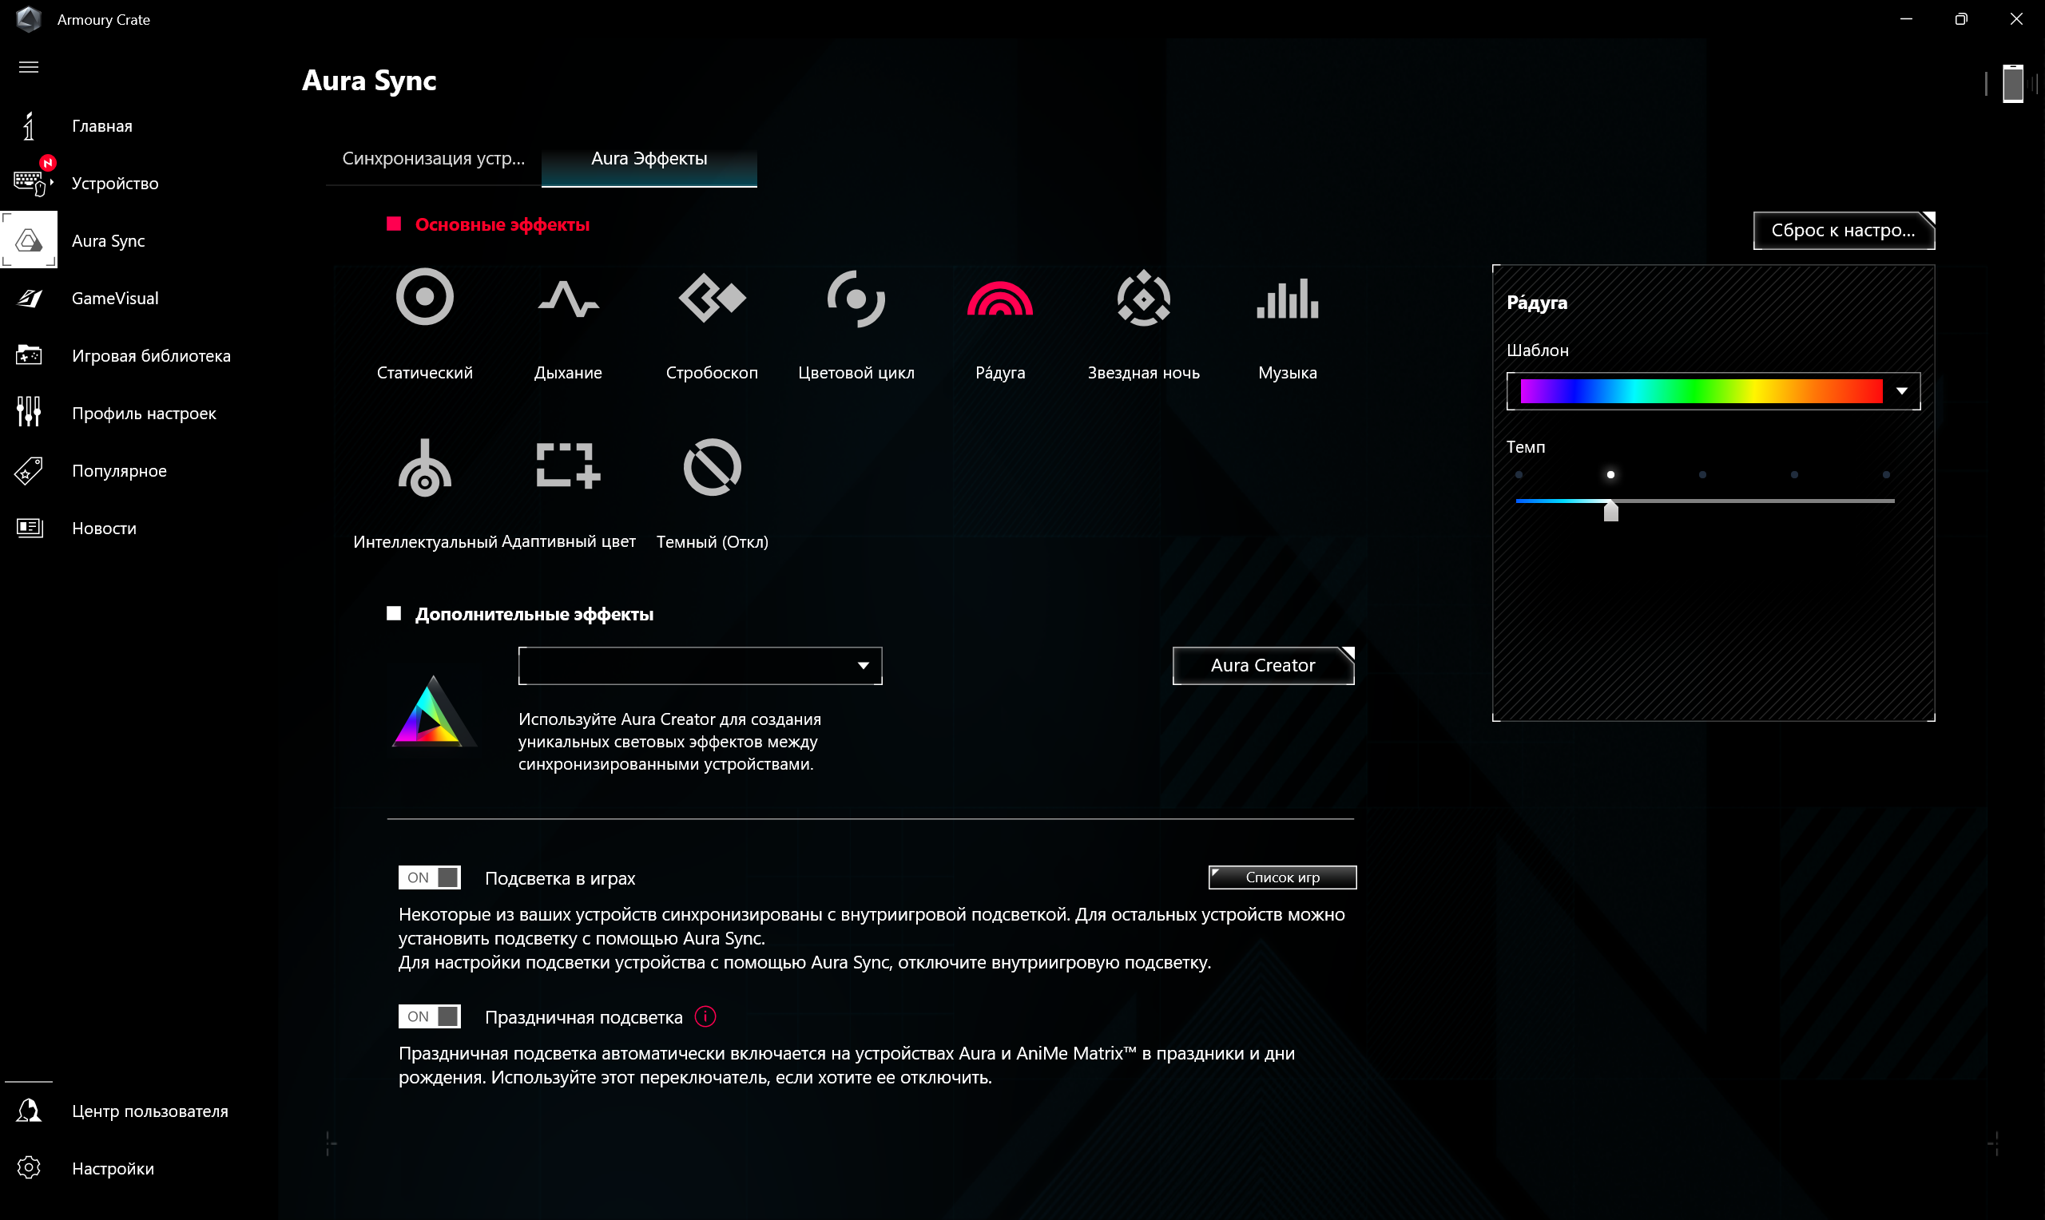Open the Список игр games list

(1282, 878)
